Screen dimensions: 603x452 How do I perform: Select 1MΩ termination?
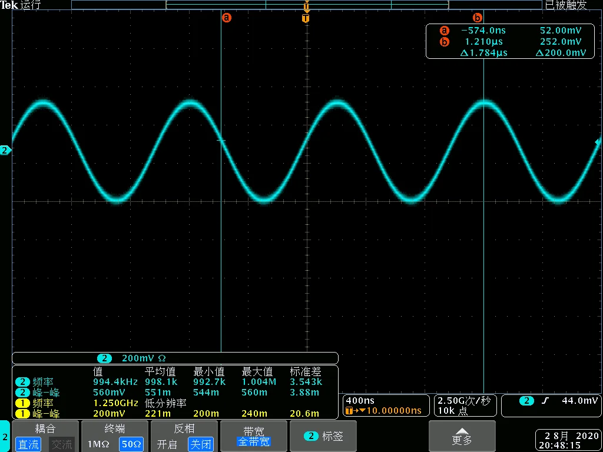click(98, 444)
